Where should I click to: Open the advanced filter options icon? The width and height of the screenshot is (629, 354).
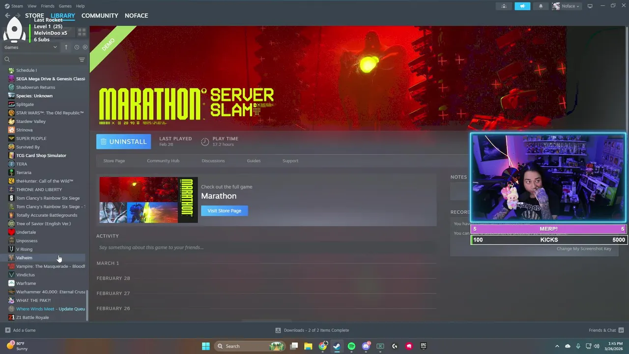82,59
